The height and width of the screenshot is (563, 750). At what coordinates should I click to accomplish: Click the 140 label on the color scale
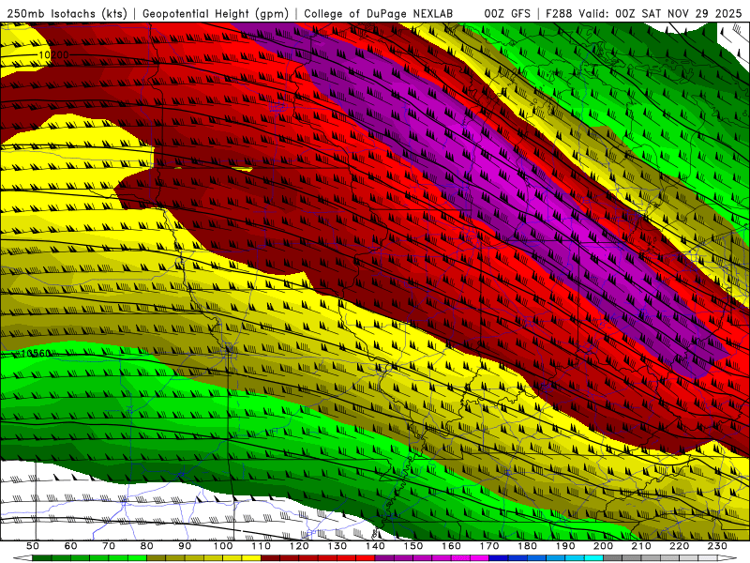pos(375,546)
